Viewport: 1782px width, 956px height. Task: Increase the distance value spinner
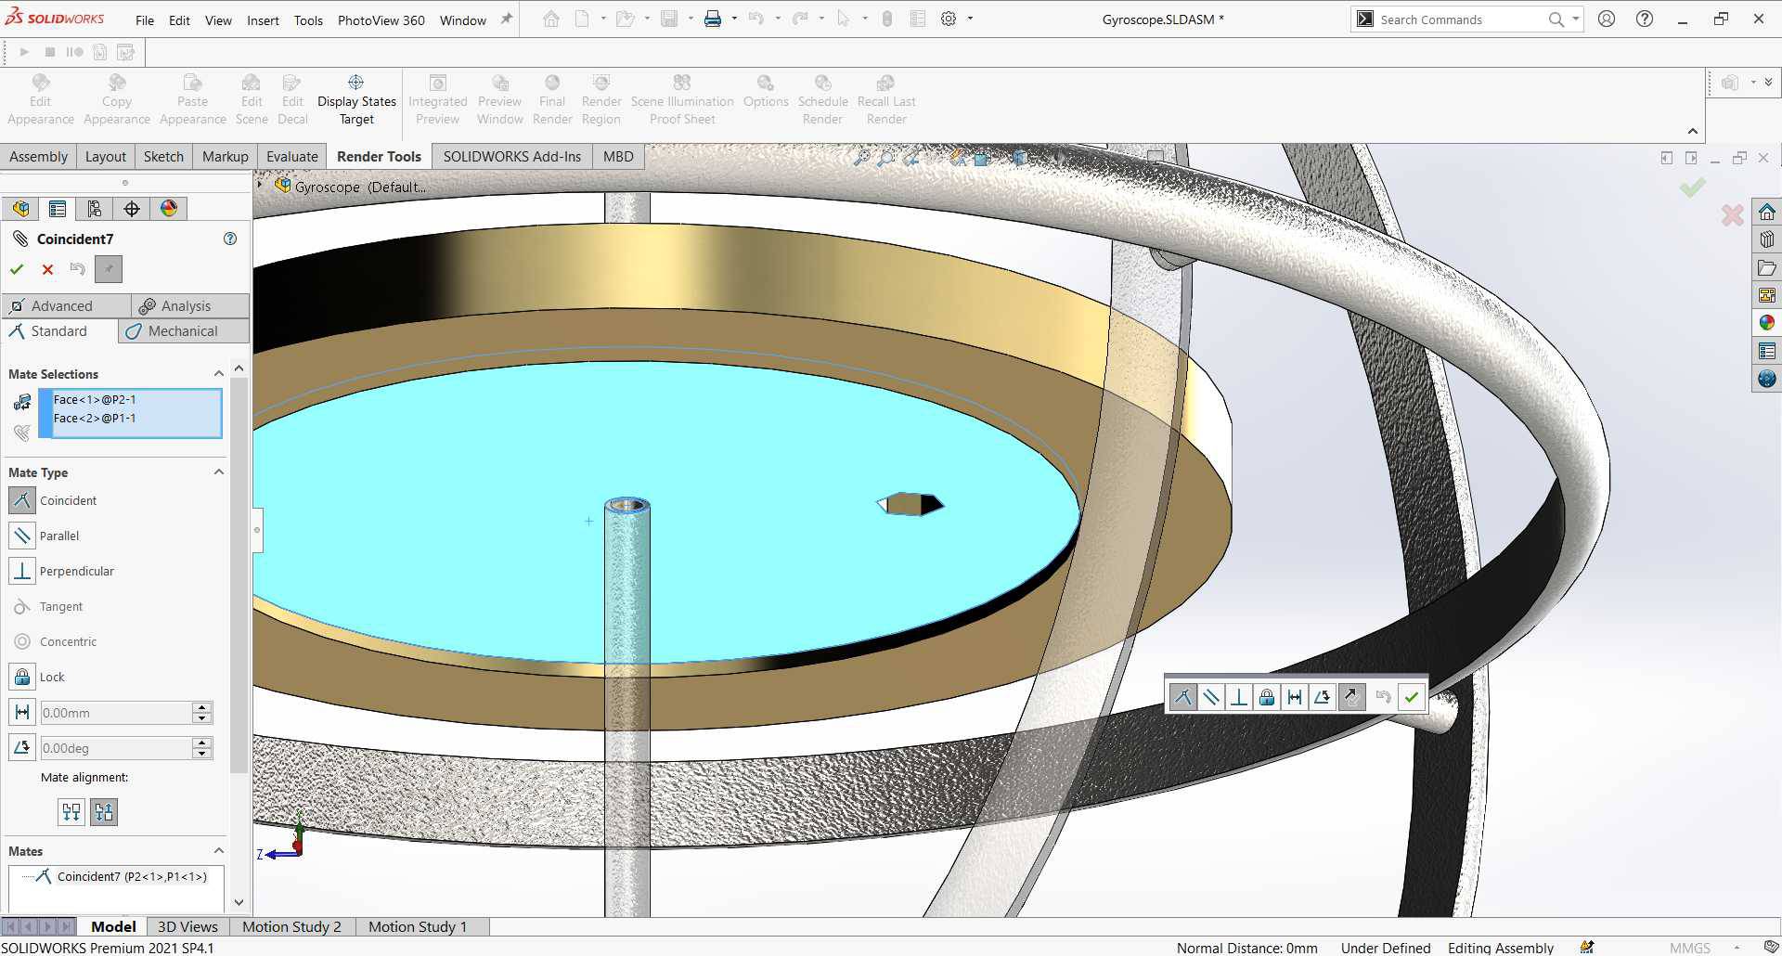tap(201, 708)
